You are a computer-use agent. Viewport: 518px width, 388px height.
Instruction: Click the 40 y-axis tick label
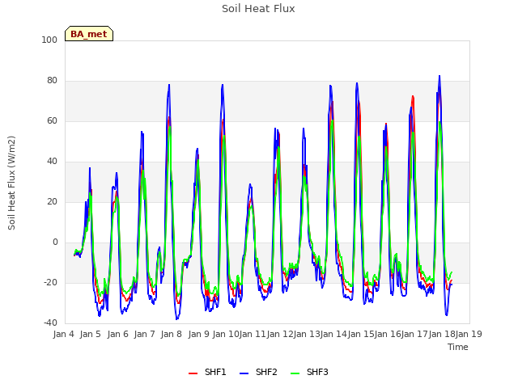click(x=52, y=162)
